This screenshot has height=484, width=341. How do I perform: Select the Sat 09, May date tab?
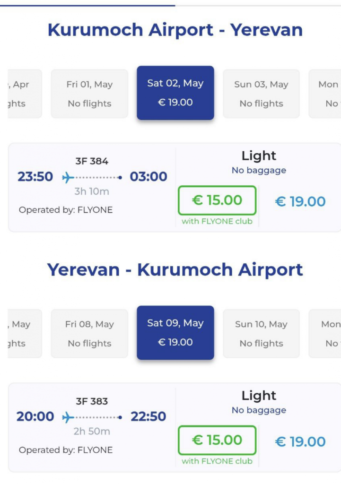(175, 333)
